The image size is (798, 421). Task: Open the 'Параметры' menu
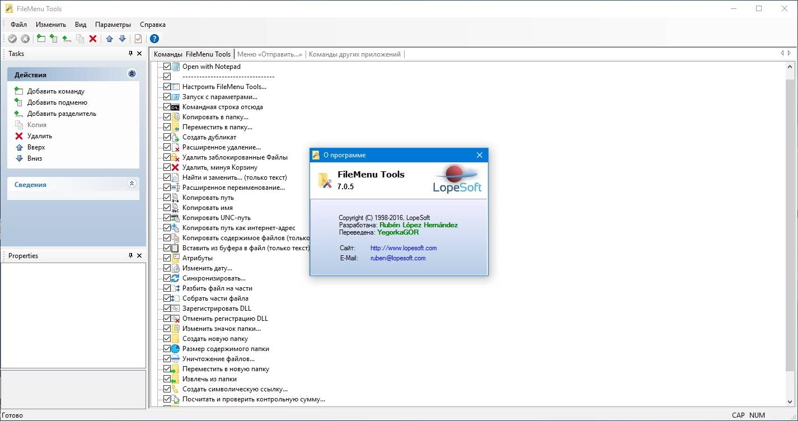tap(113, 25)
